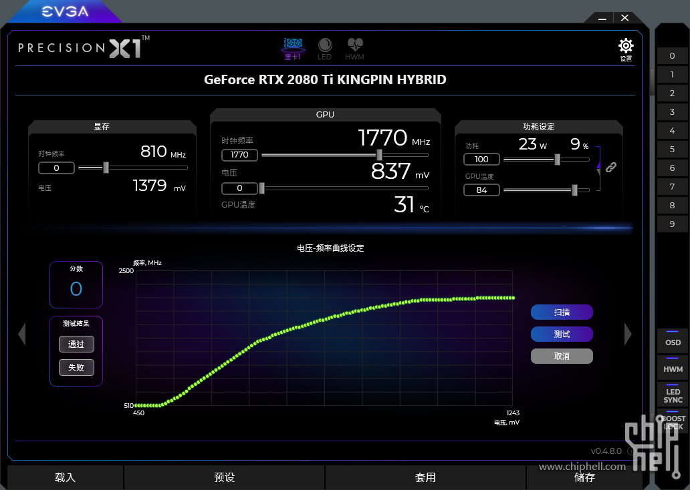Click the GPU voltage field showing 0
690x490 pixels.
(x=239, y=188)
